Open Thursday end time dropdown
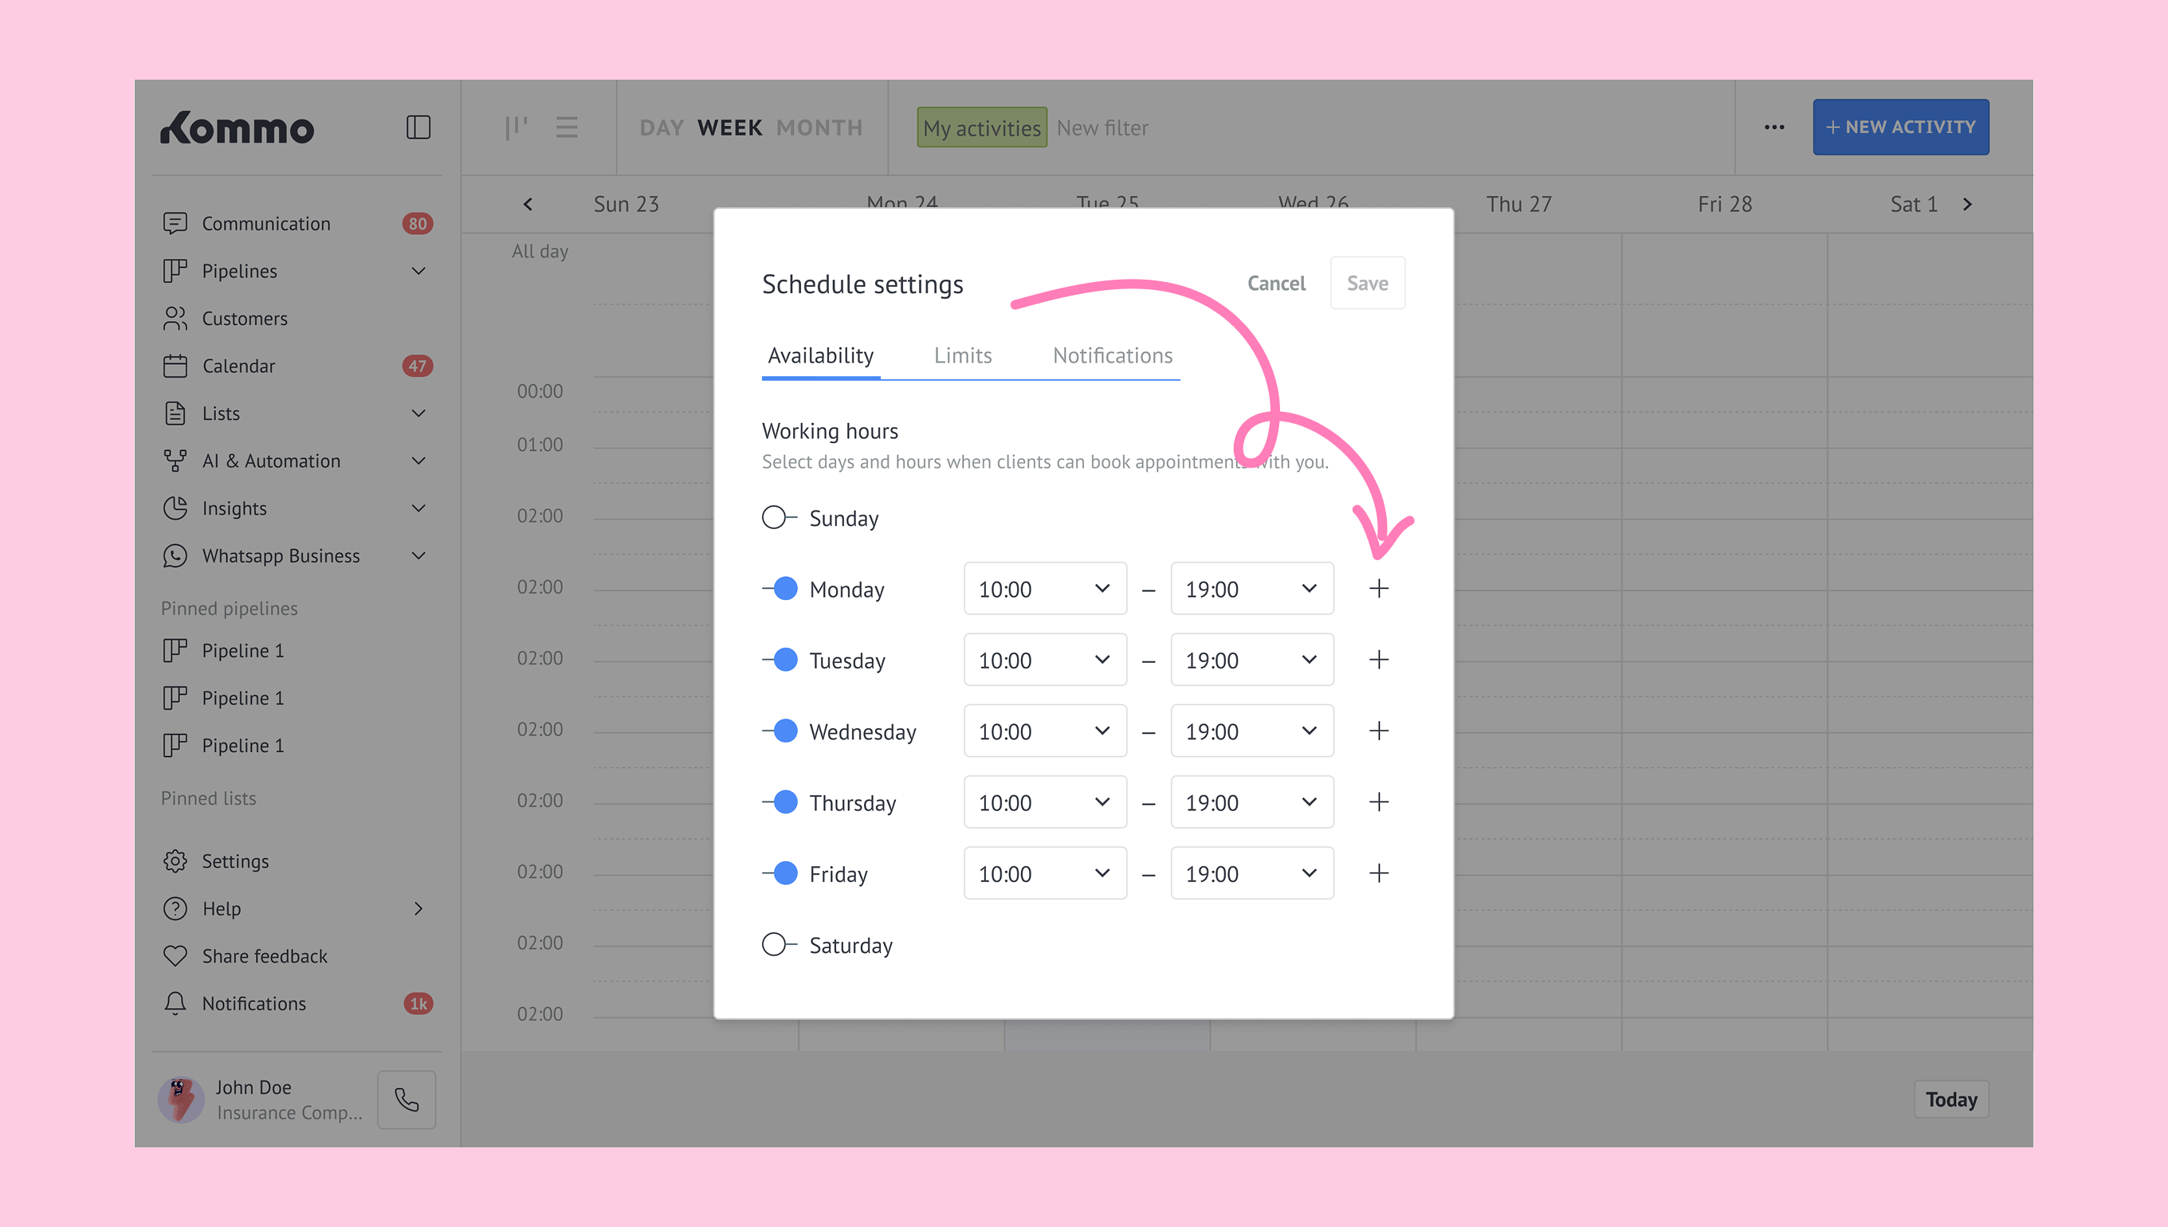This screenshot has height=1227, width=2168. 1251,802
